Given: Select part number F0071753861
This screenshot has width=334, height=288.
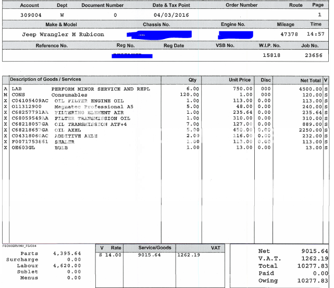Looking at the screenshot, I should pyautogui.click(x=30, y=142).
